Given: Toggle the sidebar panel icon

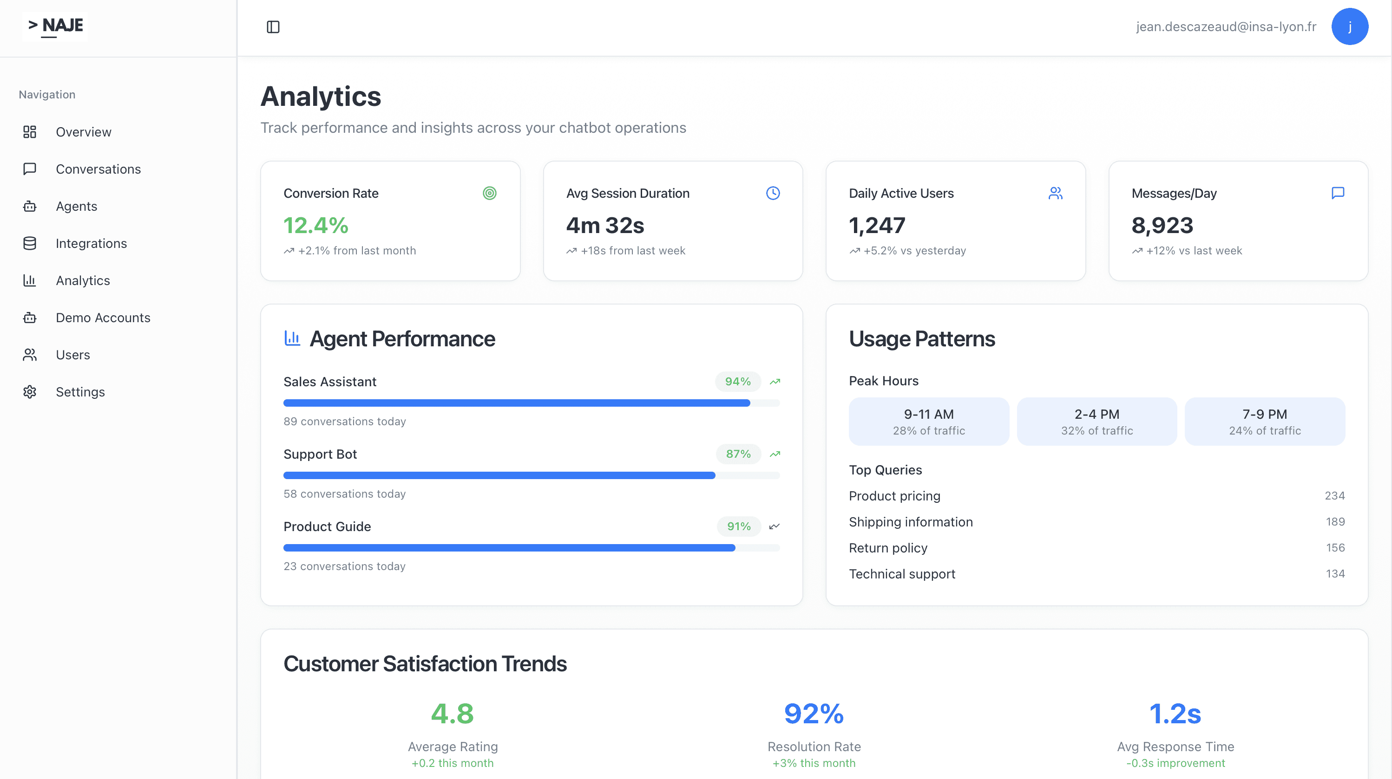Looking at the screenshot, I should (273, 26).
